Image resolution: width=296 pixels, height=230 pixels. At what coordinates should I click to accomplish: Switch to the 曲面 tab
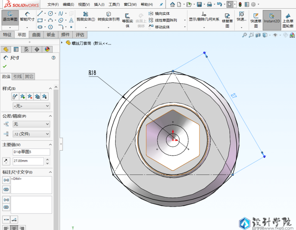[x=37, y=35]
